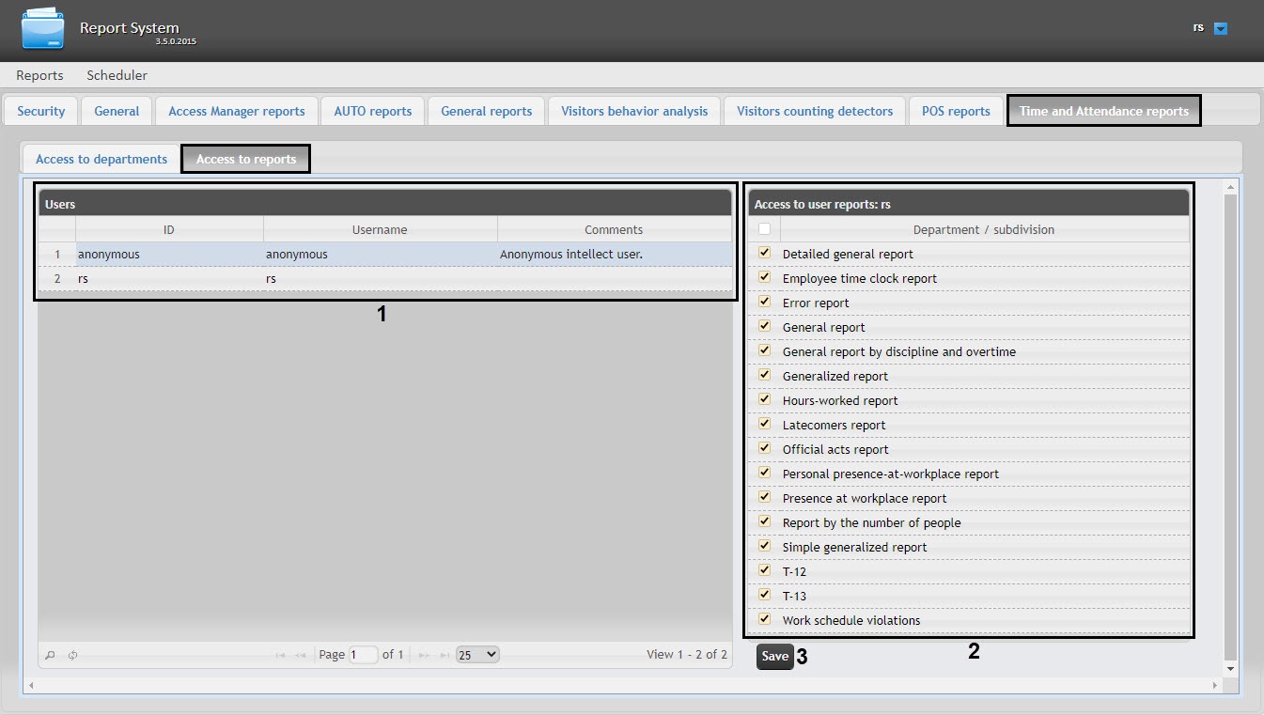The height and width of the screenshot is (715, 1264).
Task: Sort users by Username column header
Action: point(380,229)
